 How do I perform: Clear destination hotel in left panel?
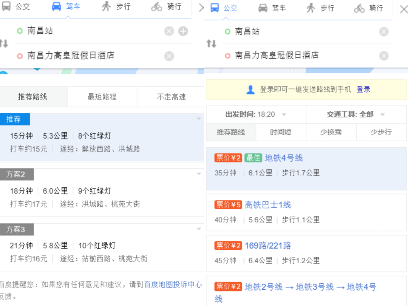pos(169,56)
